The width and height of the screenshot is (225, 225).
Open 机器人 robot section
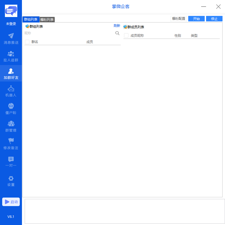pyautogui.click(x=11, y=91)
